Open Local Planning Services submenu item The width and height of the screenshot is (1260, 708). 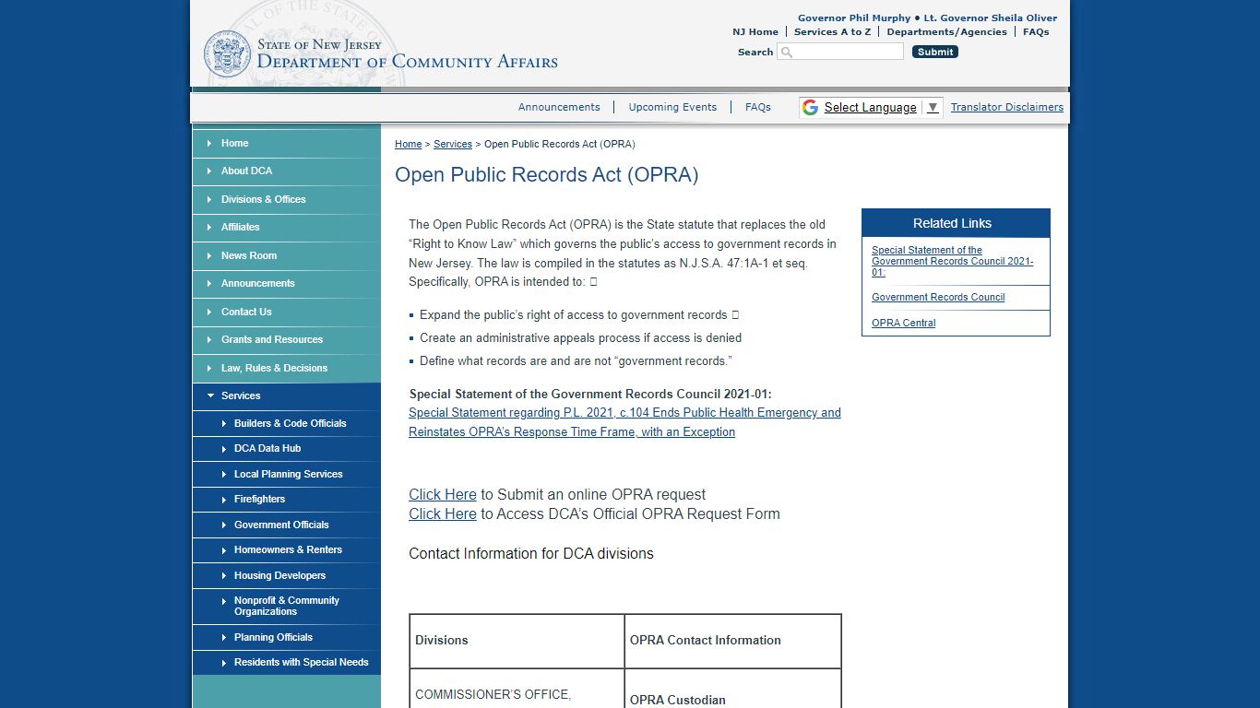point(286,474)
